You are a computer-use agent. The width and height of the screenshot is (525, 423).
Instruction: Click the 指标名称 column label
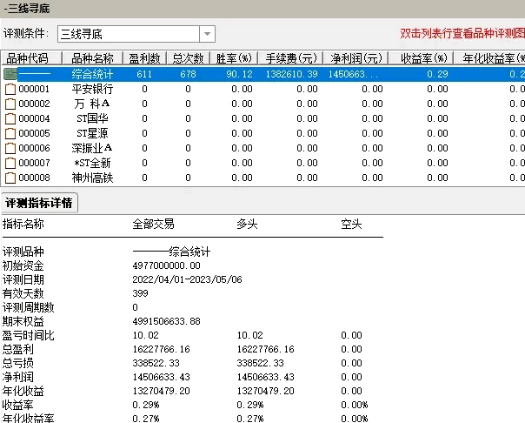(x=23, y=224)
